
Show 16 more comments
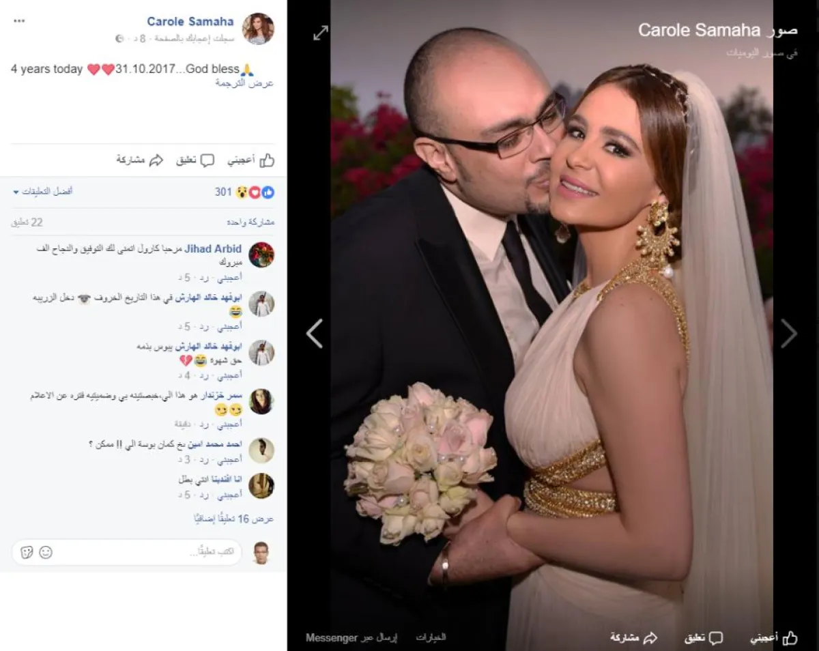point(234,519)
